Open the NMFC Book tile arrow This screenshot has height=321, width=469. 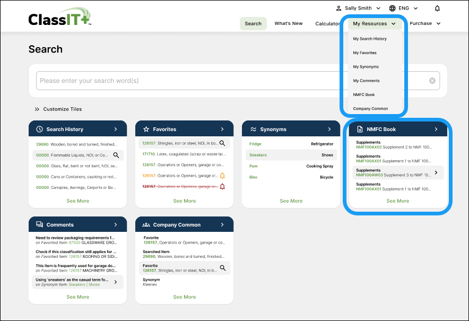[436, 129]
